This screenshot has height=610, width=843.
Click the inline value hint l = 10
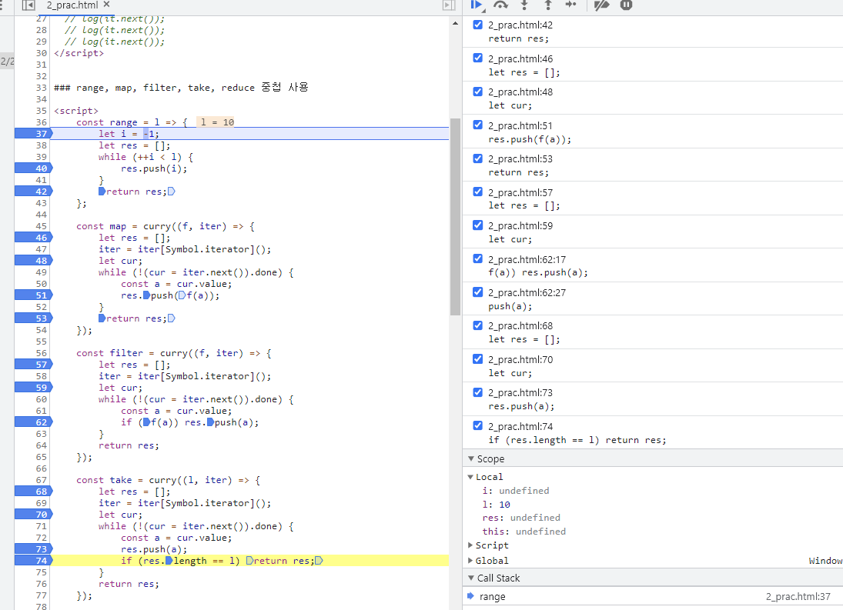pyautogui.click(x=217, y=122)
